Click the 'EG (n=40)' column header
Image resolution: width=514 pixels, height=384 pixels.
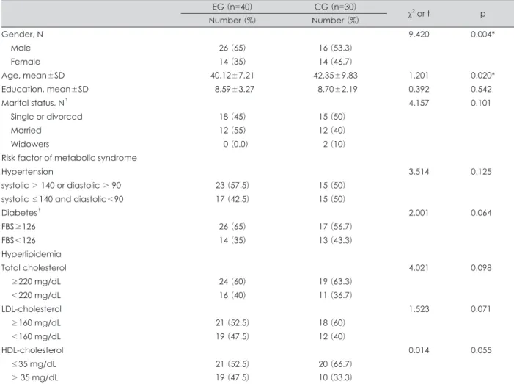click(x=232, y=7)
